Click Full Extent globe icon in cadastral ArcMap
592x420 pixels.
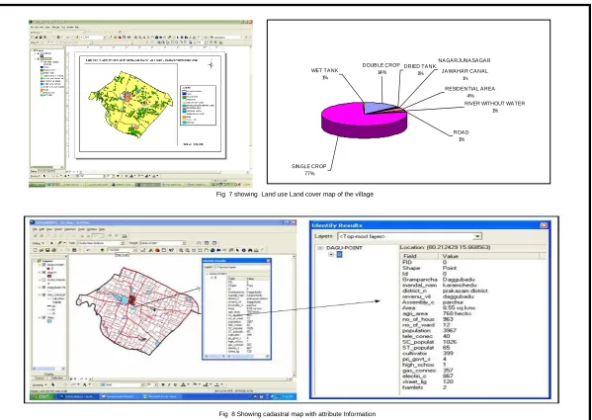tap(212, 250)
